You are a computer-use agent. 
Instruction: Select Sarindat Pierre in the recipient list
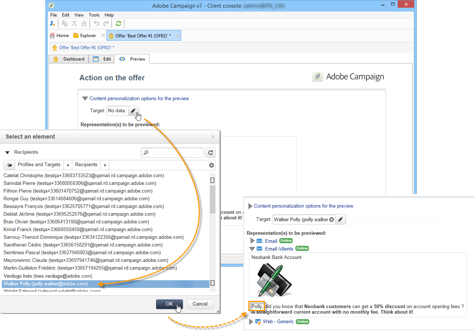[80, 183]
